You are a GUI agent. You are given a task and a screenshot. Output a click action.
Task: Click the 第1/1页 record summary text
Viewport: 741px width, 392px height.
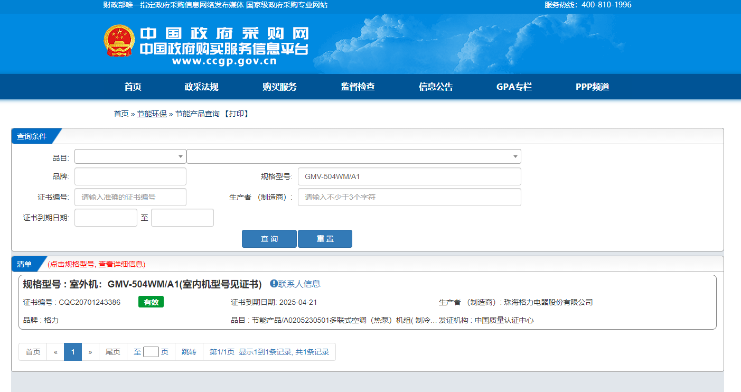[x=269, y=352]
